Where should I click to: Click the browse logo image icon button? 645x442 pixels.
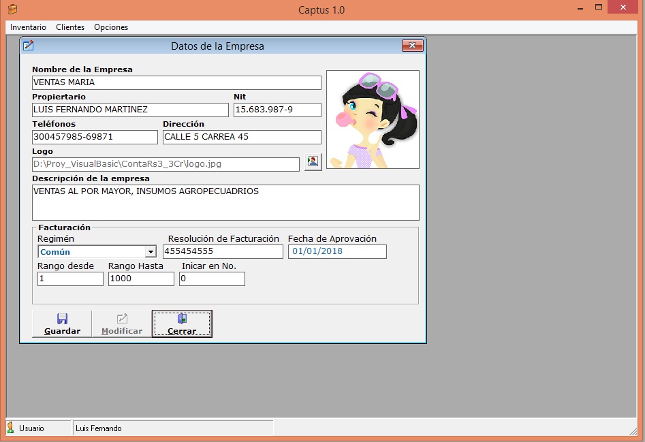[x=313, y=162]
